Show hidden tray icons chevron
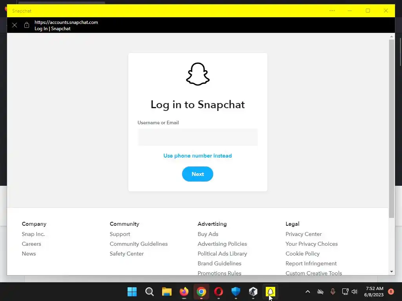This screenshot has height=301, width=402. [x=308, y=292]
